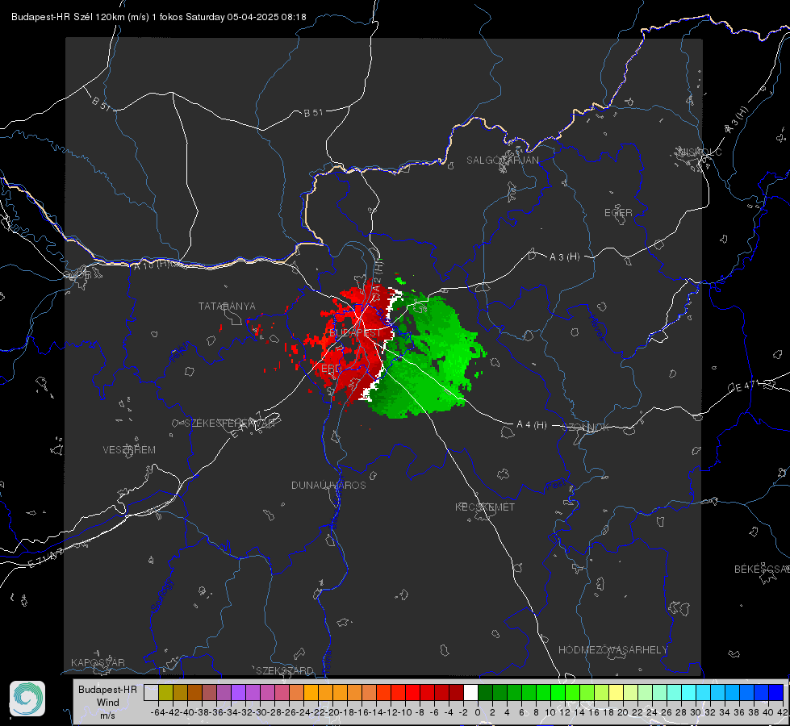Select the SZEKSZÁRD city label

click(285, 670)
